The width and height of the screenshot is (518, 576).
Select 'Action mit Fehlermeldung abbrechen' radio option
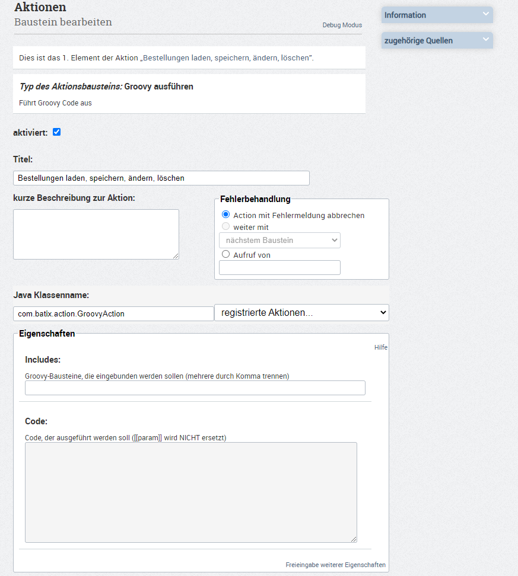point(225,215)
